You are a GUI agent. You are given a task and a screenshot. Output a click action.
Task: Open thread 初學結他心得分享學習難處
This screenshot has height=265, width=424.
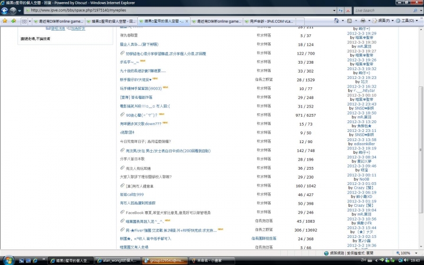166,54
